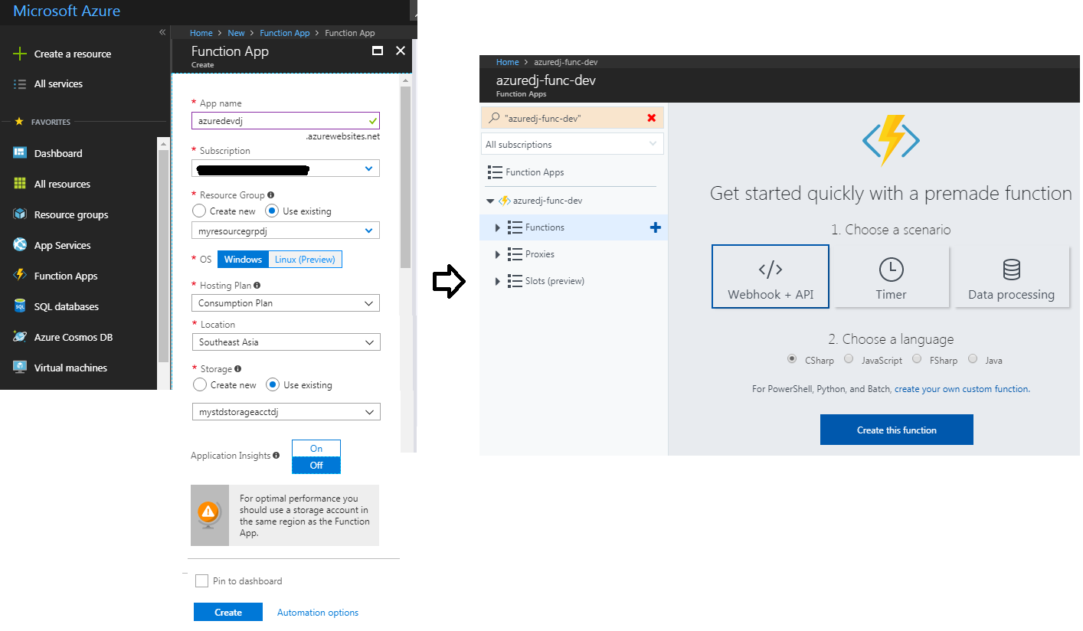The width and height of the screenshot is (1083, 631).
Task: Add a new function with the plus icon
Action: (x=655, y=227)
